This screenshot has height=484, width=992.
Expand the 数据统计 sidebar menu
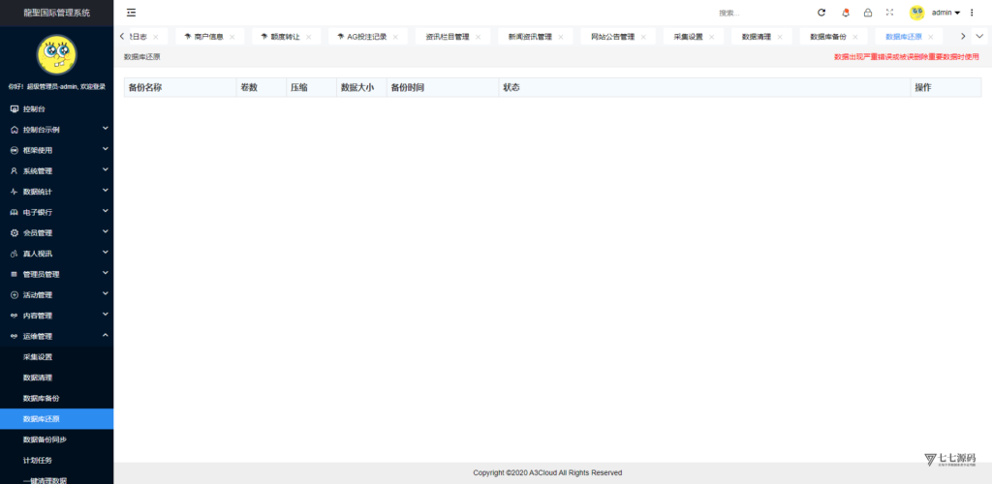click(x=57, y=192)
